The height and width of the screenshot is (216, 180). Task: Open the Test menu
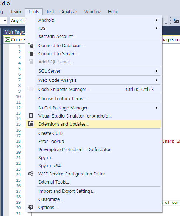[x=50, y=12]
